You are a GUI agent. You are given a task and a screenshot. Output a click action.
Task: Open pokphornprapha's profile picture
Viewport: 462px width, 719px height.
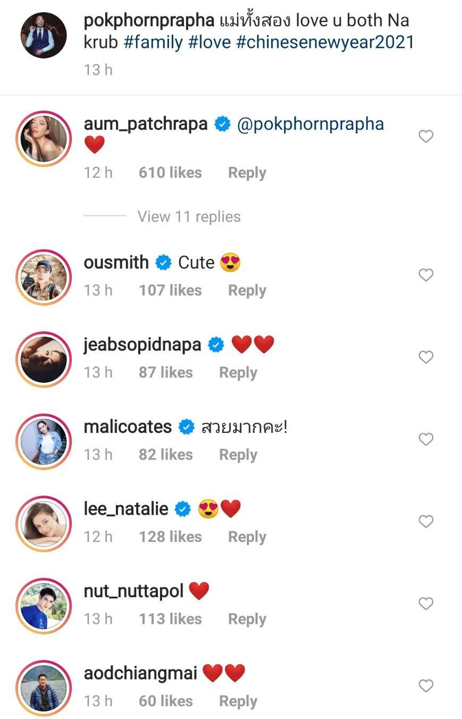(x=44, y=35)
